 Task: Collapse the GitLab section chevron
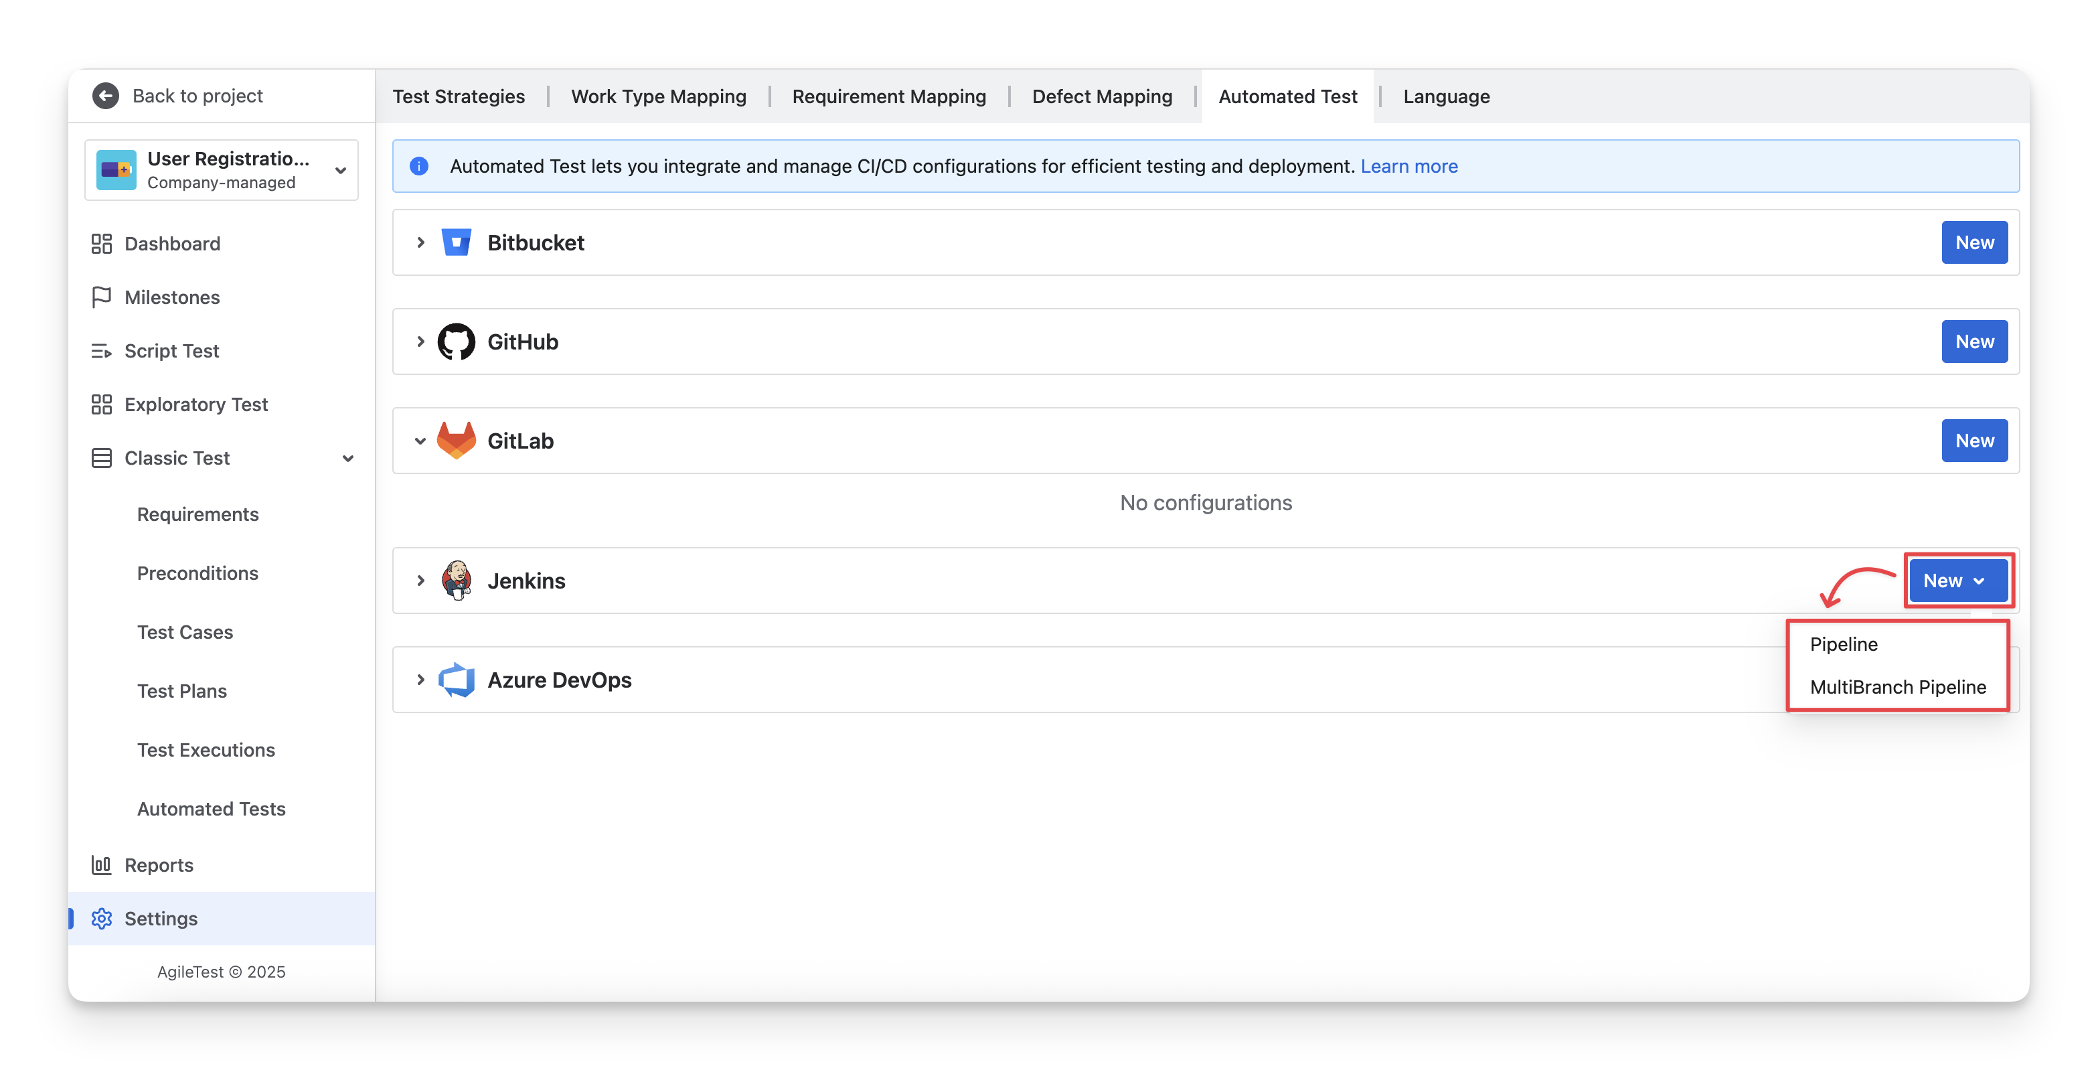pos(420,441)
